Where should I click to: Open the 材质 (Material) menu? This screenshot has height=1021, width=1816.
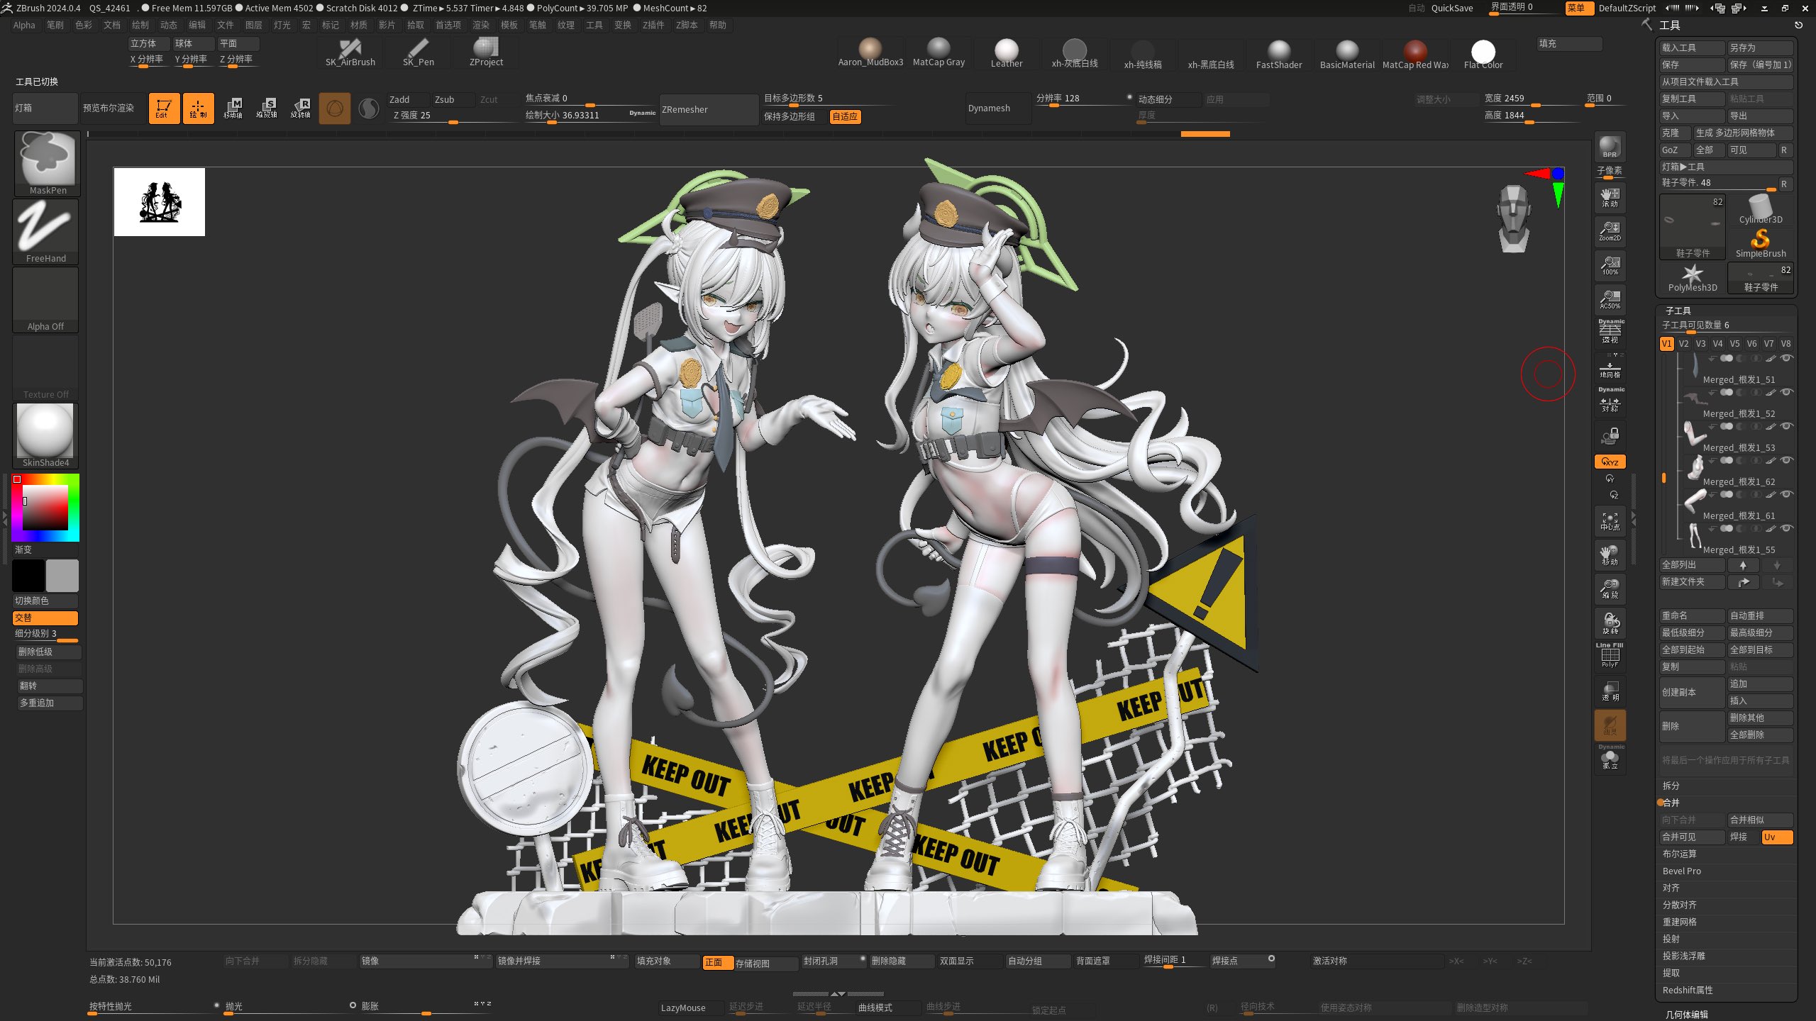[359, 25]
